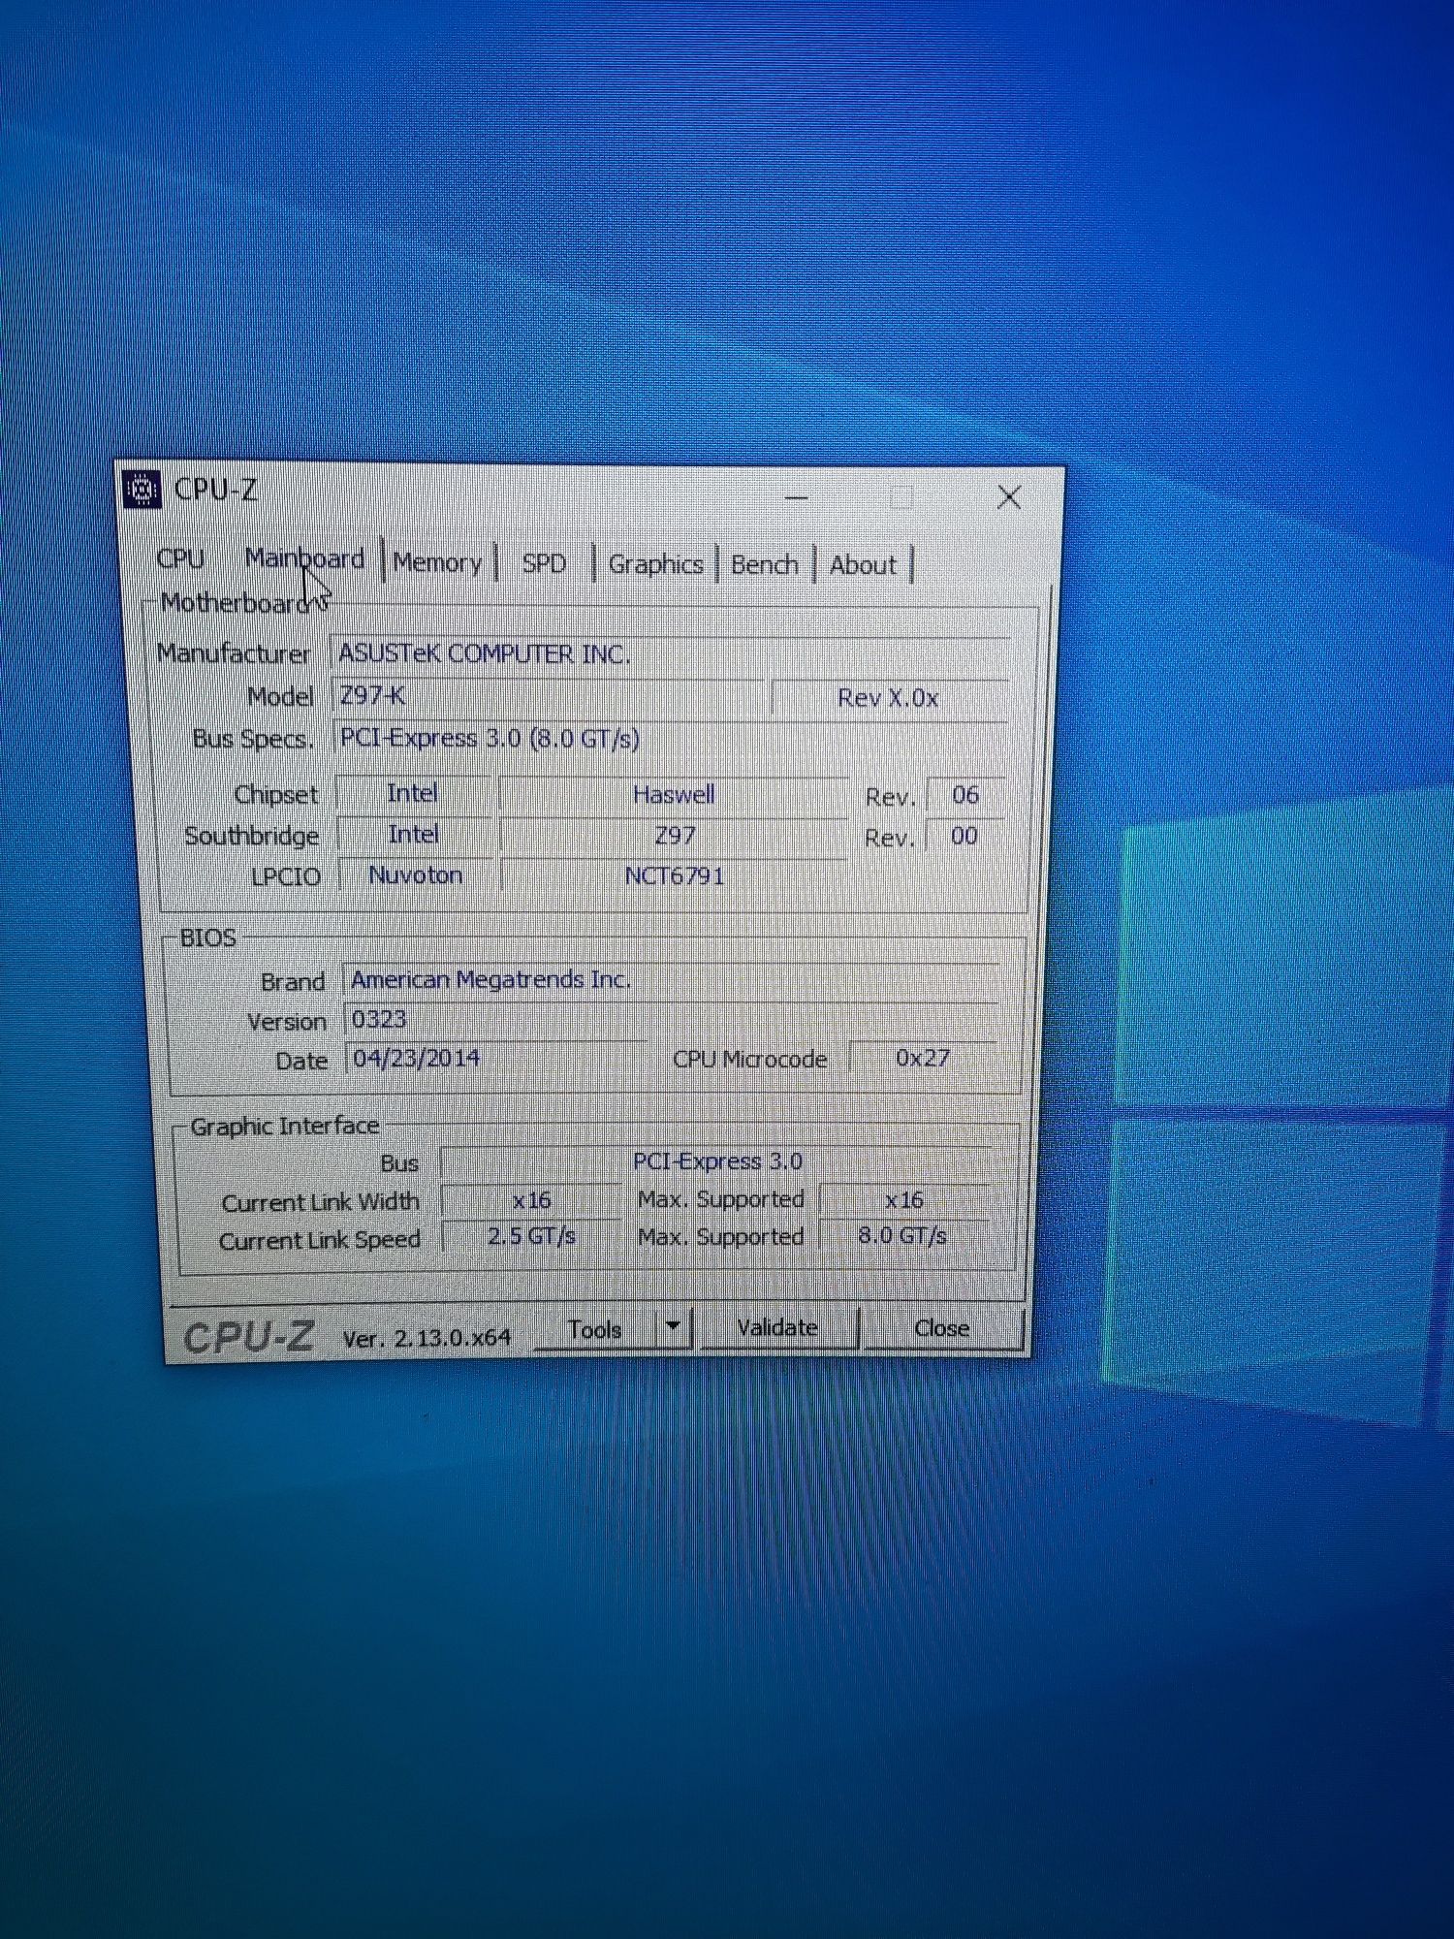Viewport: 1454px width, 1939px height.
Task: Go to the Bench tab
Action: click(x=765, y=564)
